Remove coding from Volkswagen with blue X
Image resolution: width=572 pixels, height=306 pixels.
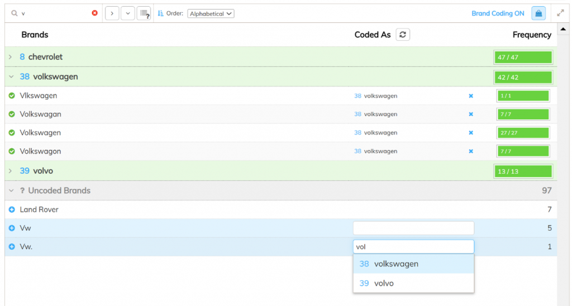[x=471, y=133]
